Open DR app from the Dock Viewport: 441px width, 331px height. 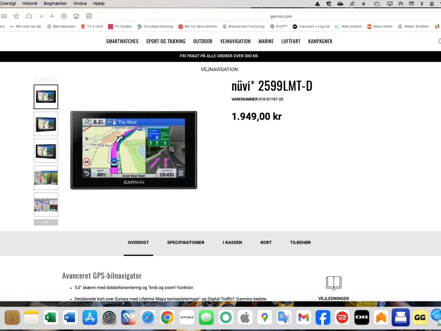[x=362, y=317]
